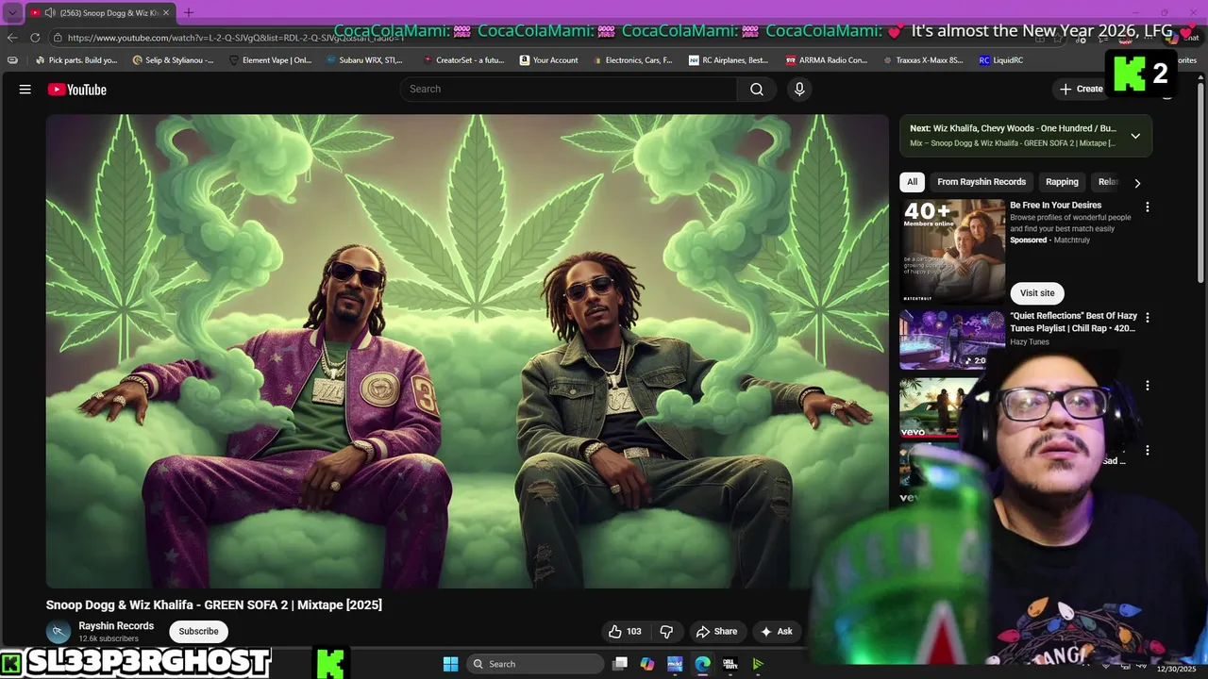Click the YouTube search magnifier button
Screen dimensions: 1208x679
[x=757, y=89]
